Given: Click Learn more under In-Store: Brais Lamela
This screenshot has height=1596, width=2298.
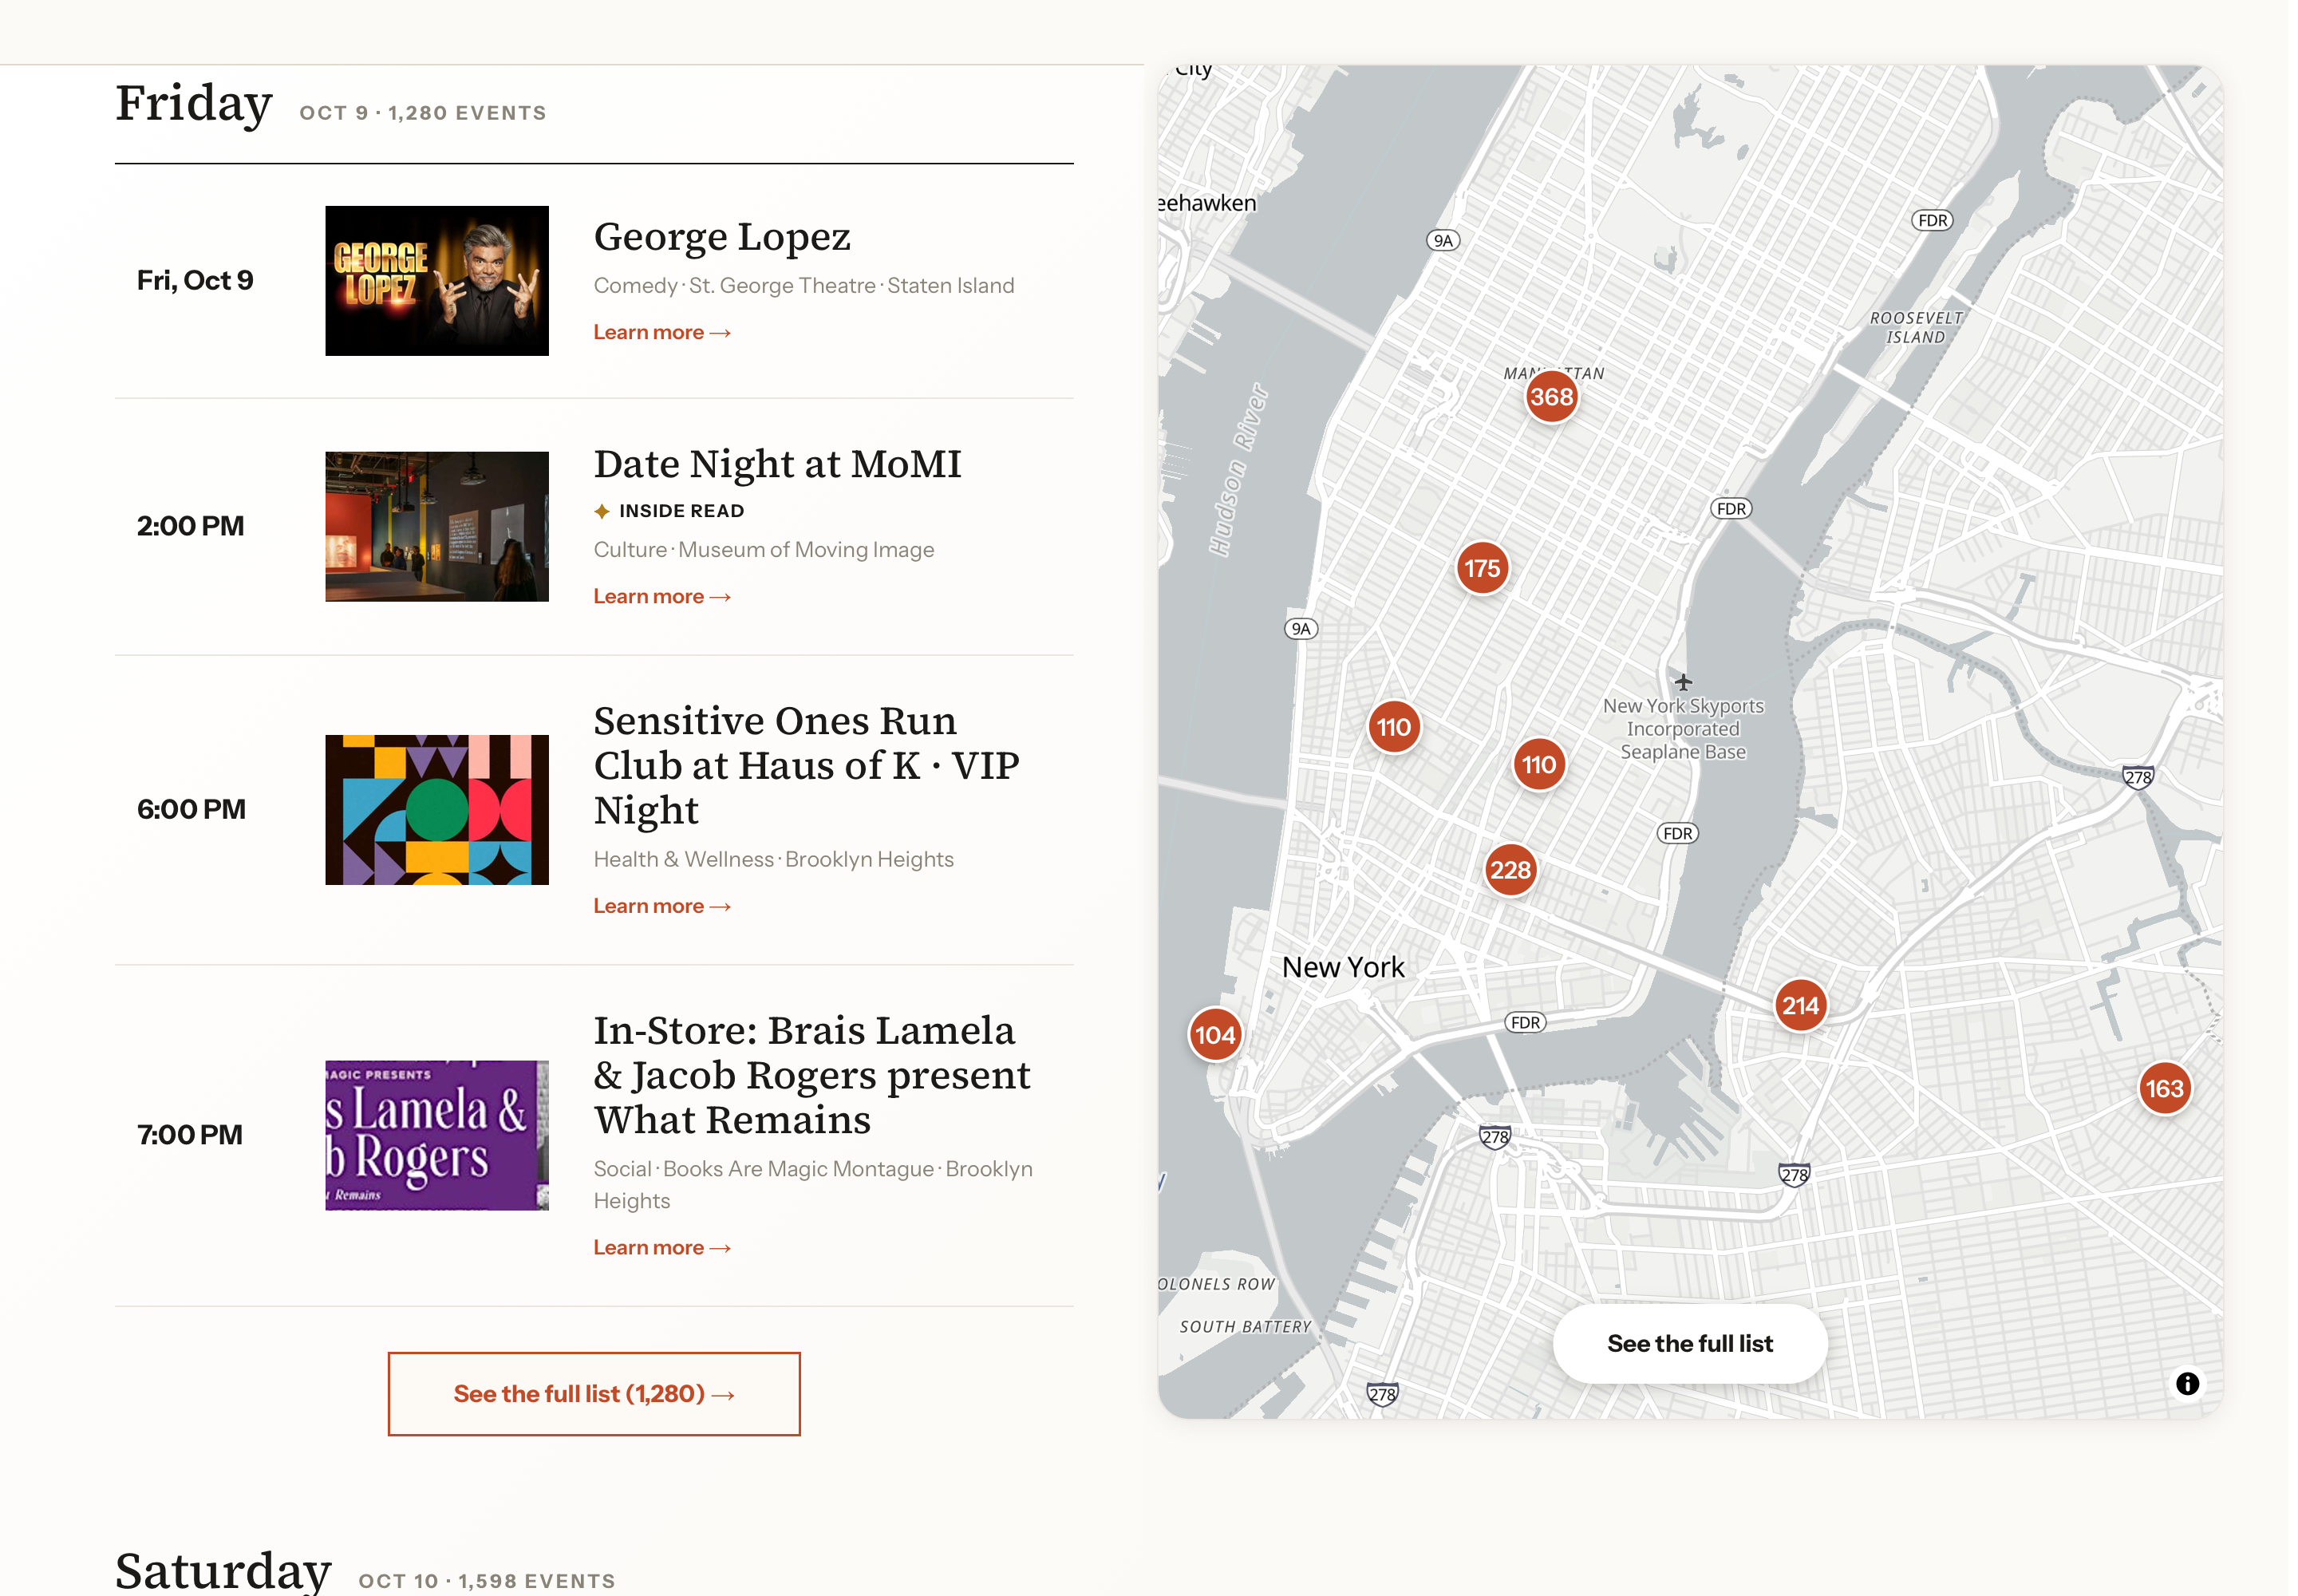Looking at the screenshot, I should pos(661,1247).
